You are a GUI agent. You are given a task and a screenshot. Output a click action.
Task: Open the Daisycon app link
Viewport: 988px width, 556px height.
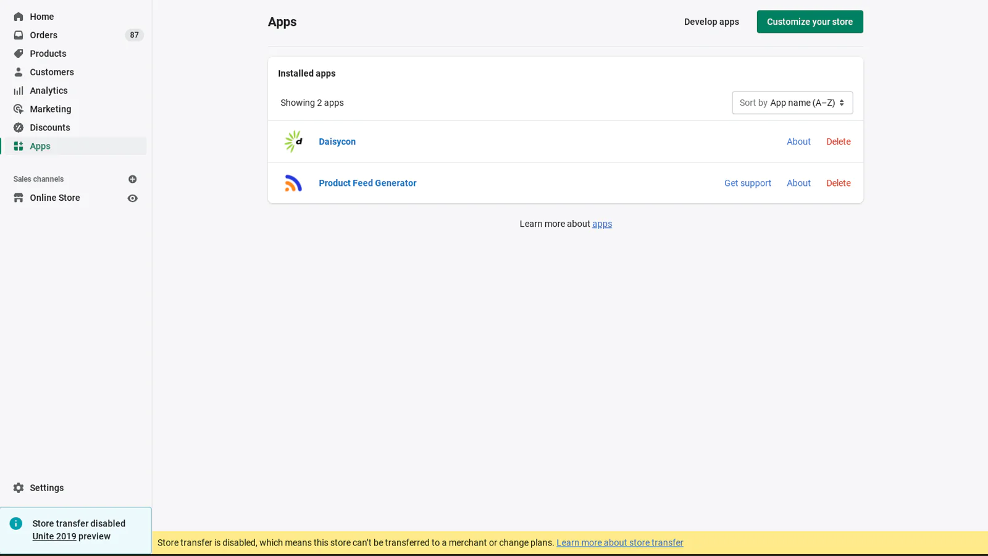337,141
